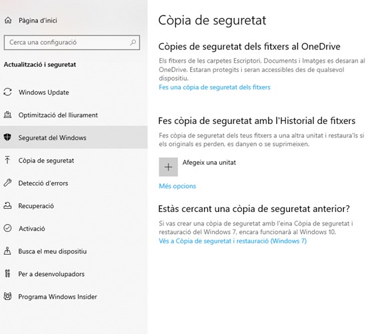This screenshot has height=334, width=378.
Task: Click the search magnifier icon in the box
Action: 133,43
